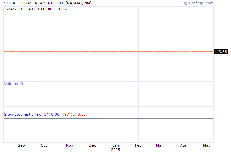
Task: Click the 'Sep' label on the time axis
Action: [x=21, y=145]
